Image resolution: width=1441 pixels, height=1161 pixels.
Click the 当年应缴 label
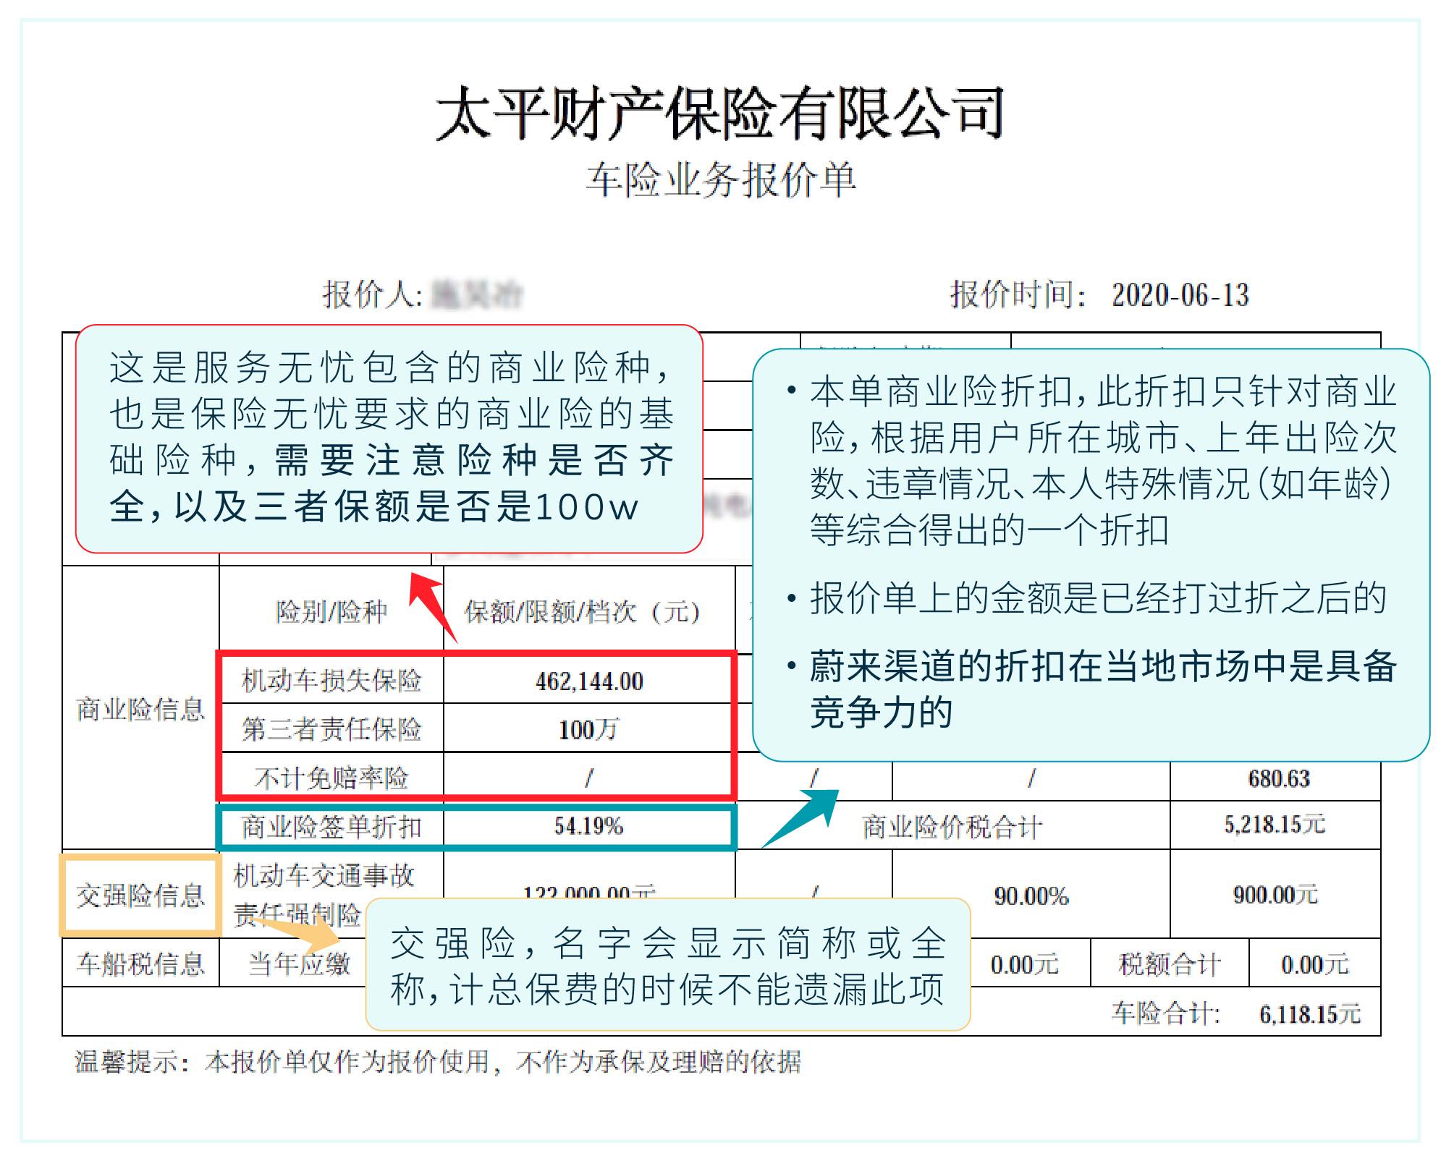tap(300, 964)
